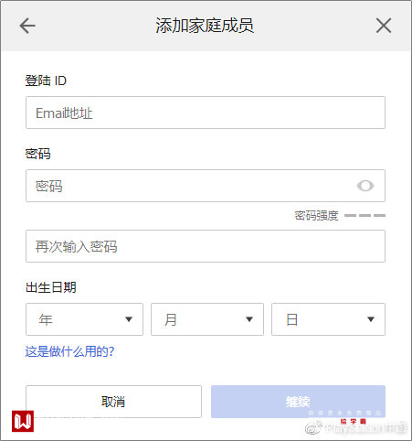Click the 再次输入密码 confirm field
The height and width of the screenshot is (441, 412).
[x=206, y=246]
